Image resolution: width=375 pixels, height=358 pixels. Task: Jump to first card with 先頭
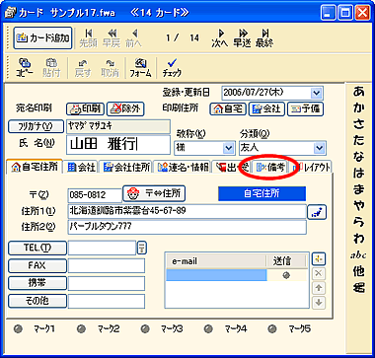88,38
